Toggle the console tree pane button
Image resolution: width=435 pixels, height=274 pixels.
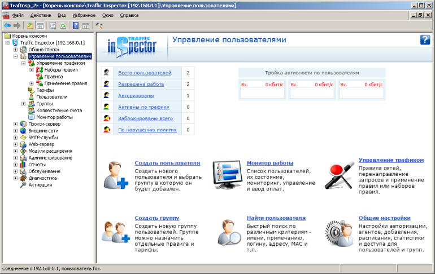click(40, 26)
